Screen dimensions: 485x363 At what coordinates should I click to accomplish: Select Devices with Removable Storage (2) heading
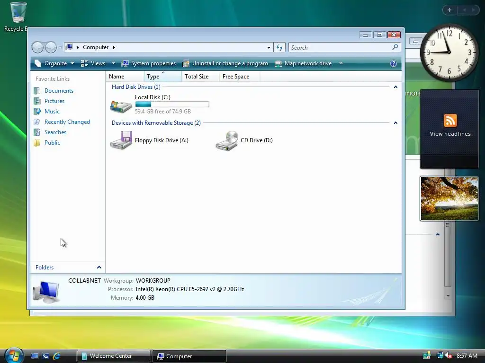tap(156, 123)
